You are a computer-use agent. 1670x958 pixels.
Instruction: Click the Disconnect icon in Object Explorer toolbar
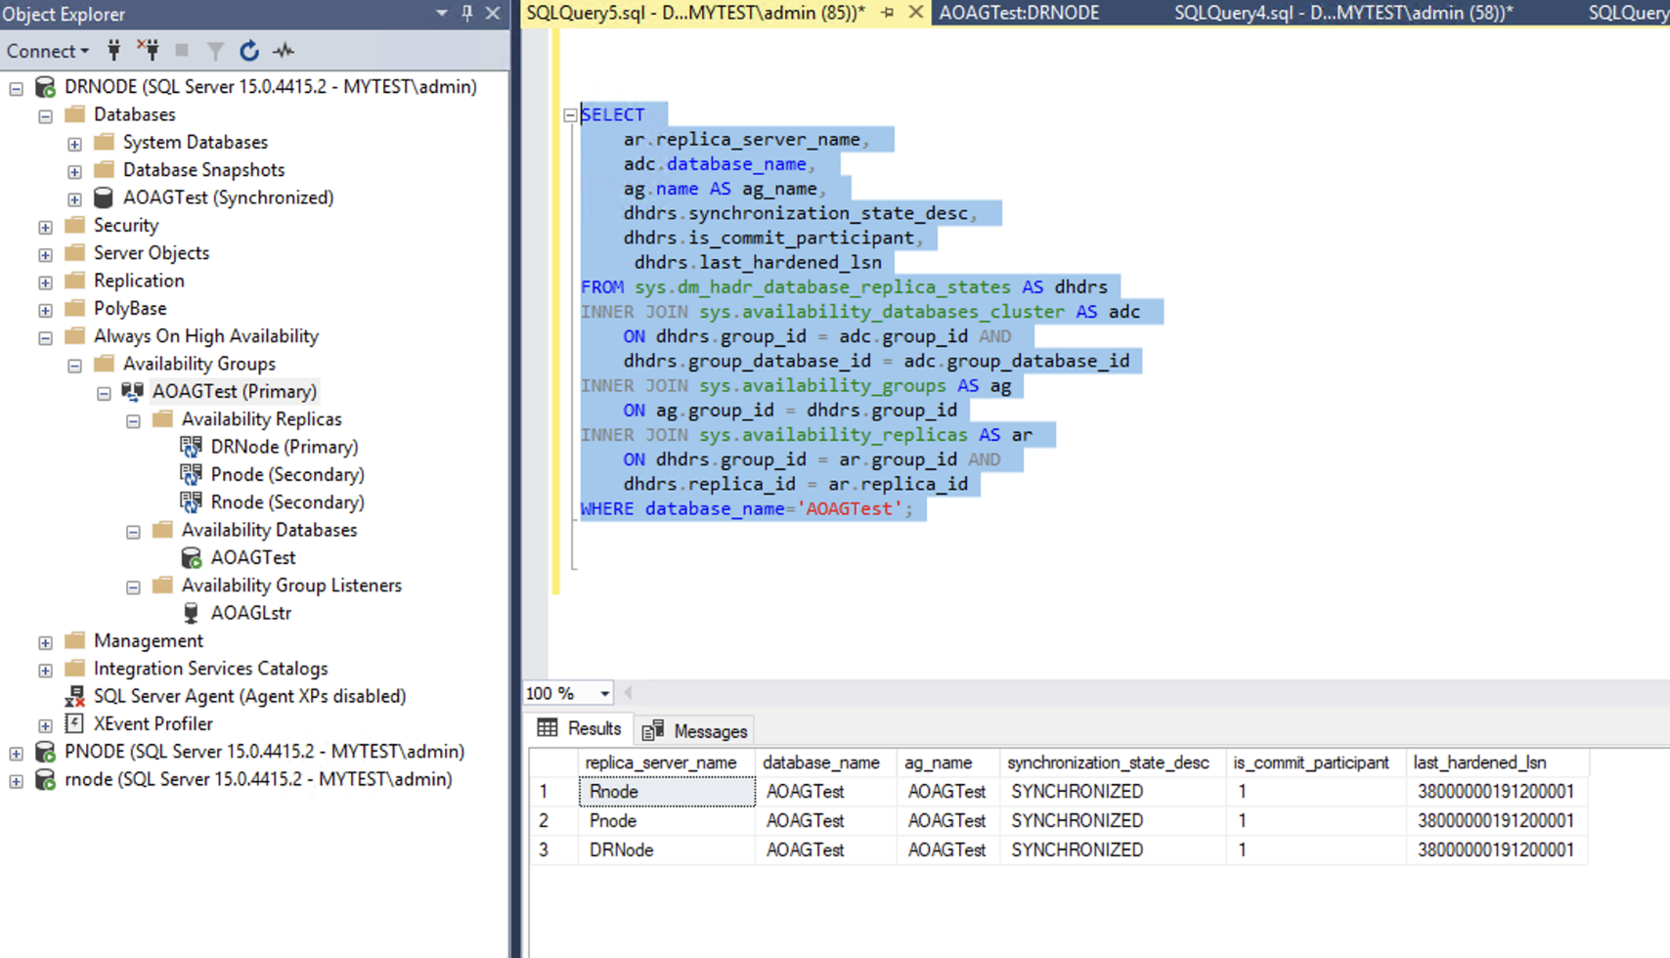tap(148, 51)
